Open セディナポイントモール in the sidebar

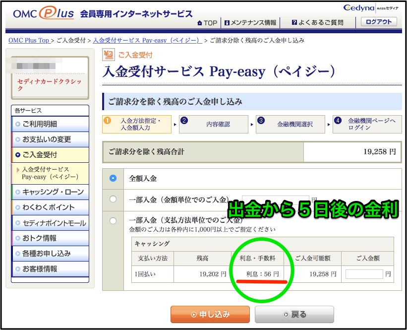pos(50,223)
